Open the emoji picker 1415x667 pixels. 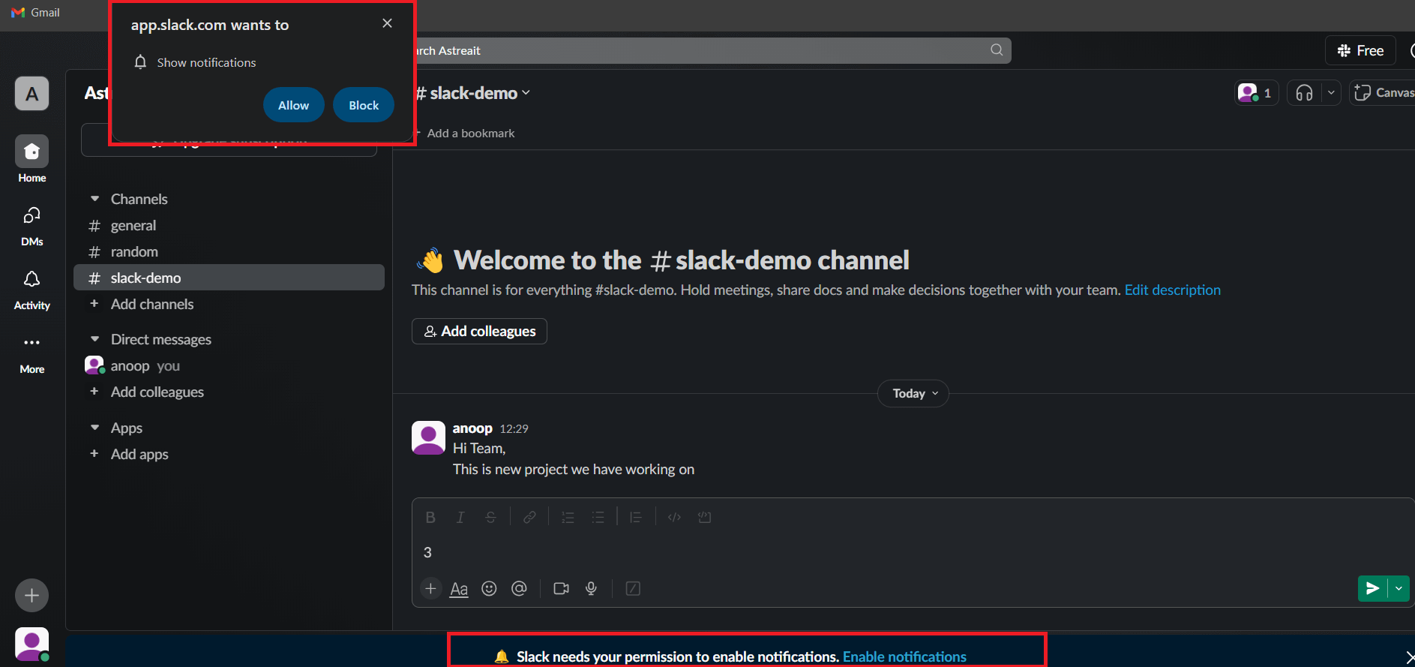coord(489,588)
